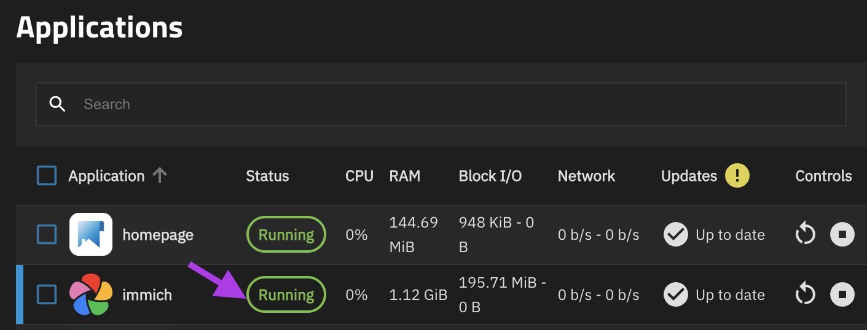Click the CPU column header

(359, 176)
